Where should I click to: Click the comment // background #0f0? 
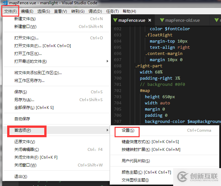click(162, 85)
